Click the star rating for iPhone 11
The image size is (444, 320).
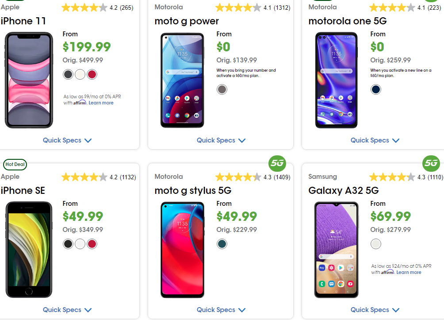[x=84, y=7]
